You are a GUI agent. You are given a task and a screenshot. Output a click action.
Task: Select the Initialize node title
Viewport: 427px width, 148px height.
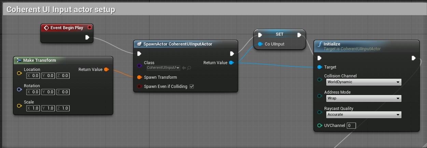pos(332,44)
